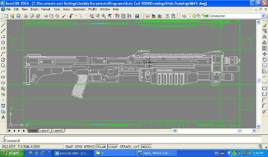Open the Dimension menu

click(x=79, y=9)
